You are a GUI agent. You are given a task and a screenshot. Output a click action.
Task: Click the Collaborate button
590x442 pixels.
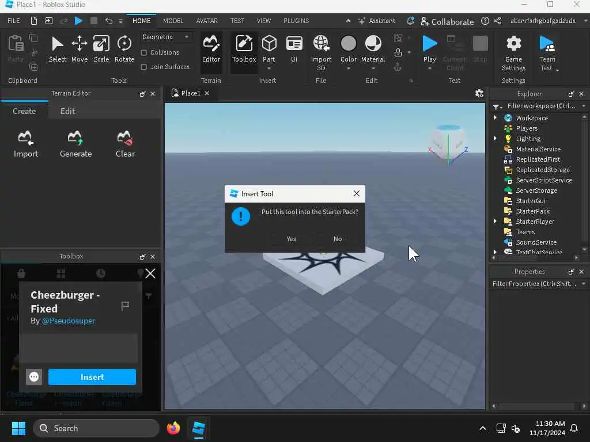coord(447,22)
